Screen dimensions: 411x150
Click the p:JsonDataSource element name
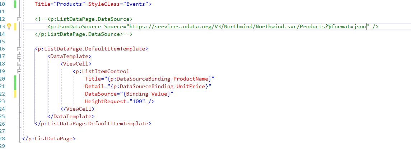(75, 26)
